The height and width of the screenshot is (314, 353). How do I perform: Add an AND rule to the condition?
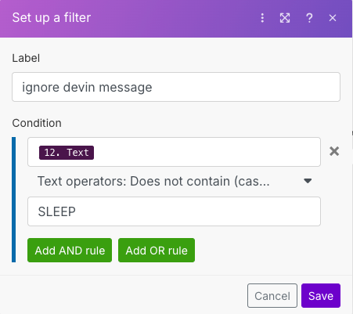[x=70, y=250]
